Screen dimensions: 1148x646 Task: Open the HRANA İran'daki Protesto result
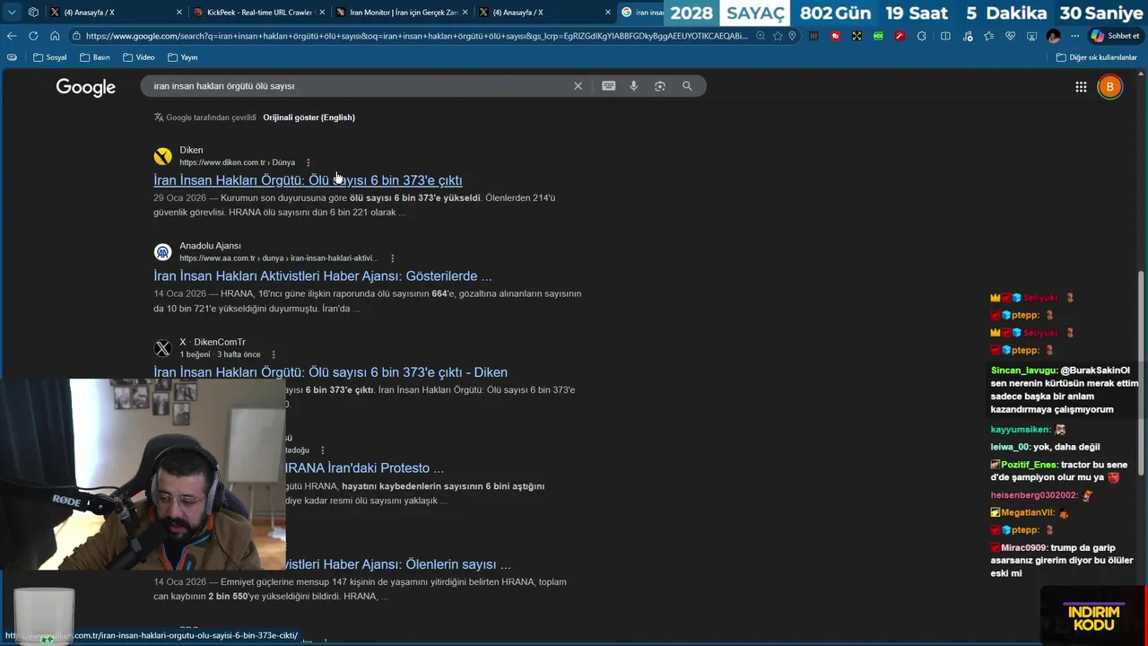(x=364, y=468)
